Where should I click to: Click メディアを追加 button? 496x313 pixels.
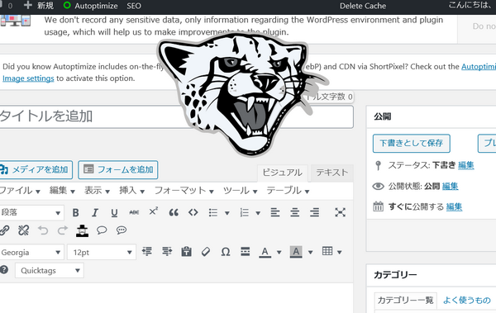(36, 170)
